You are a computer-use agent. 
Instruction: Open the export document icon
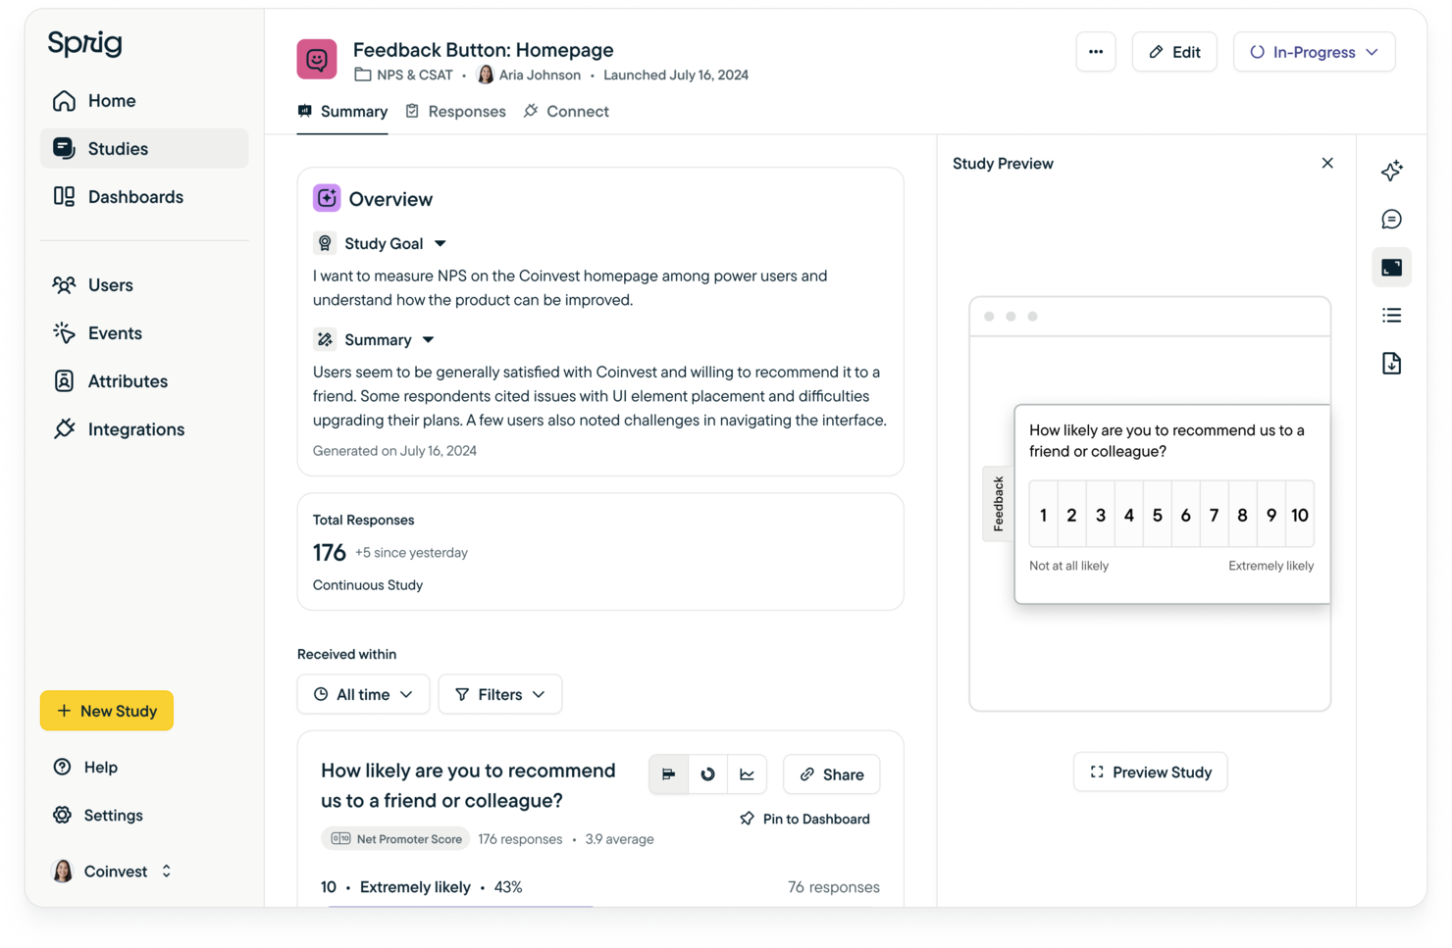(x=1391, y=363)
